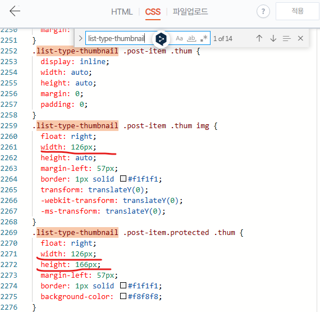Go to next match with down arrow
The height and width of the screenshot is (312, 320).
click(273, 38)
